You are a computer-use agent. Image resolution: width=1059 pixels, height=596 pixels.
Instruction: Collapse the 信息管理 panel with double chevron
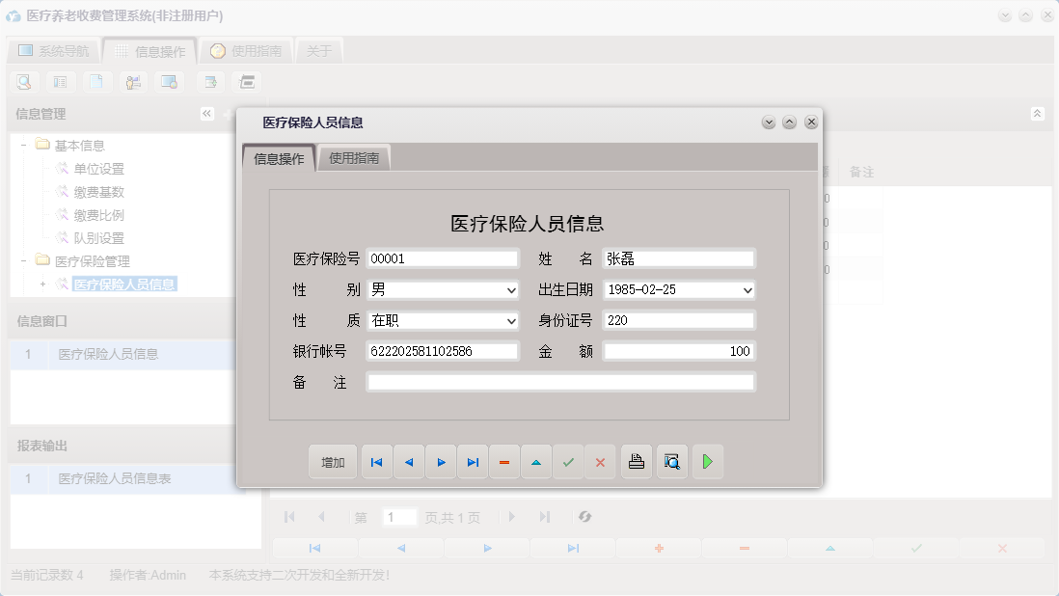[206, 113]
